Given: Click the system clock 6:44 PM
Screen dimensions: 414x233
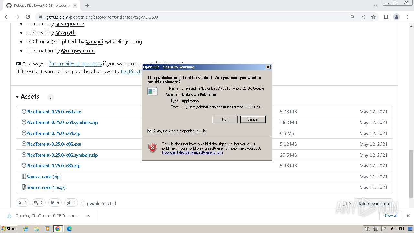Looking at the screenshot, I should [398, 229].
